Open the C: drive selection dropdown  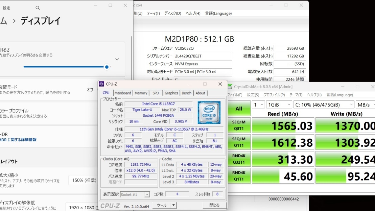point(324,104)
